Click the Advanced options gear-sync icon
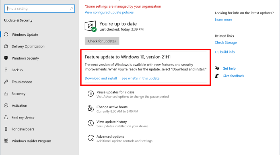Image resolution: width=280 pixels, height=155 pixels. tap(91, 138)
